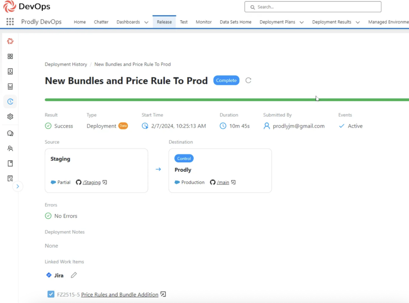Open the Dashboards dropdown menu

click(128, 22)
